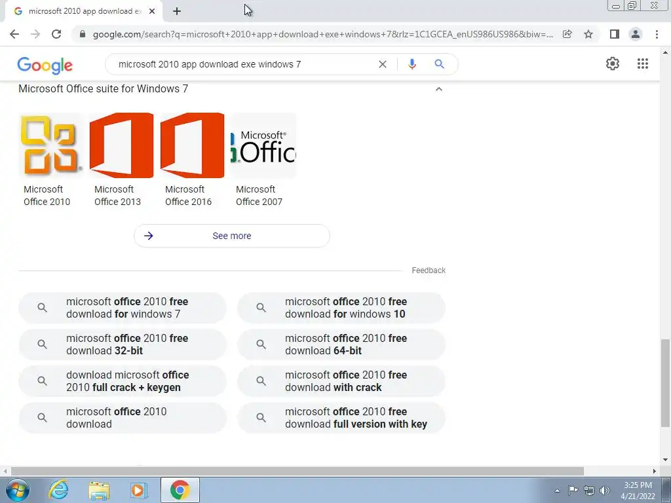The width and height of the screenshot is (671, 503).
Task: Click the Feedback link
Action: 429,270
